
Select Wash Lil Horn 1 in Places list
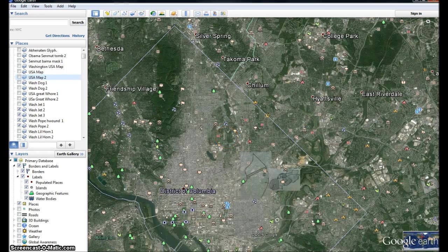(x=41, y=132)
